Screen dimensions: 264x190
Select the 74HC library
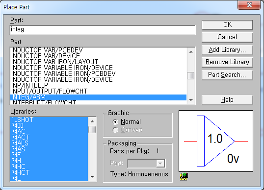49,166
